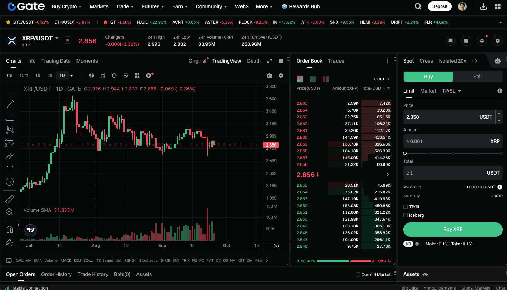Open the TP/SL order type dropdown
The height and width of the screenshot is (290, 507).
(451, 91)
